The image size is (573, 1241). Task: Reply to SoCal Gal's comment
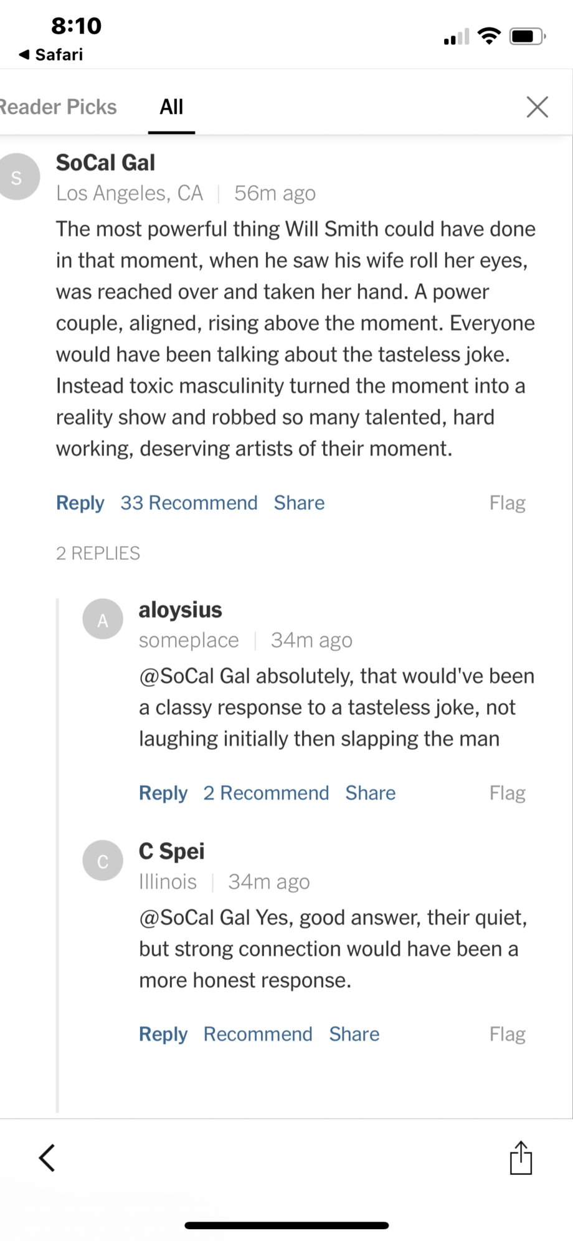(80, 503)
